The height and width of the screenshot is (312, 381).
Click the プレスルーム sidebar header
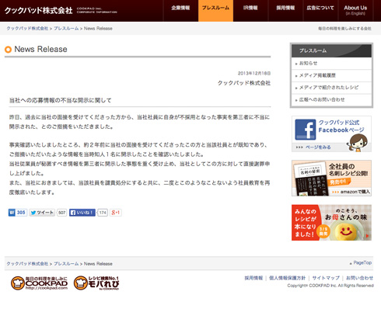click(x=331, y=50)
